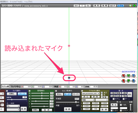Open the empty dropdown right of 地面

point(102,100)
